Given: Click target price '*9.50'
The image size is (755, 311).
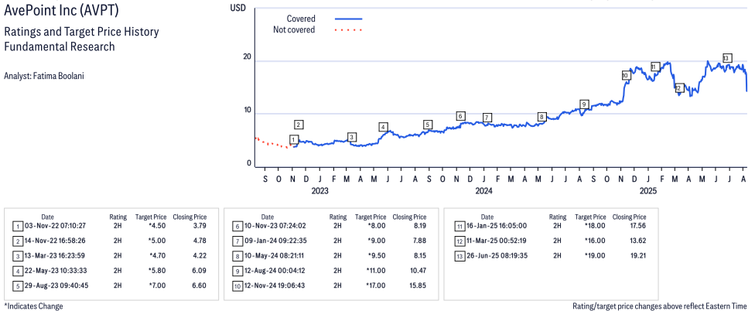Looking at the screenshot, I should pos(377,255).
